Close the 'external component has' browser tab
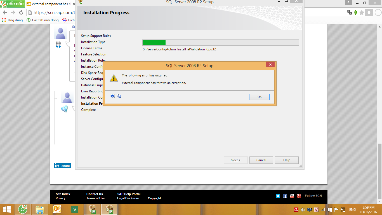This screenshot has width=382, height=215. click(74, 4)
